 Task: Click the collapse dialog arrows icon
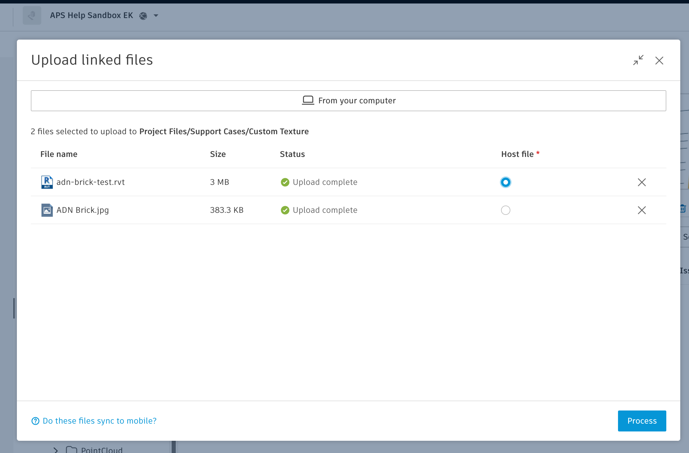[x=638, y=60]
